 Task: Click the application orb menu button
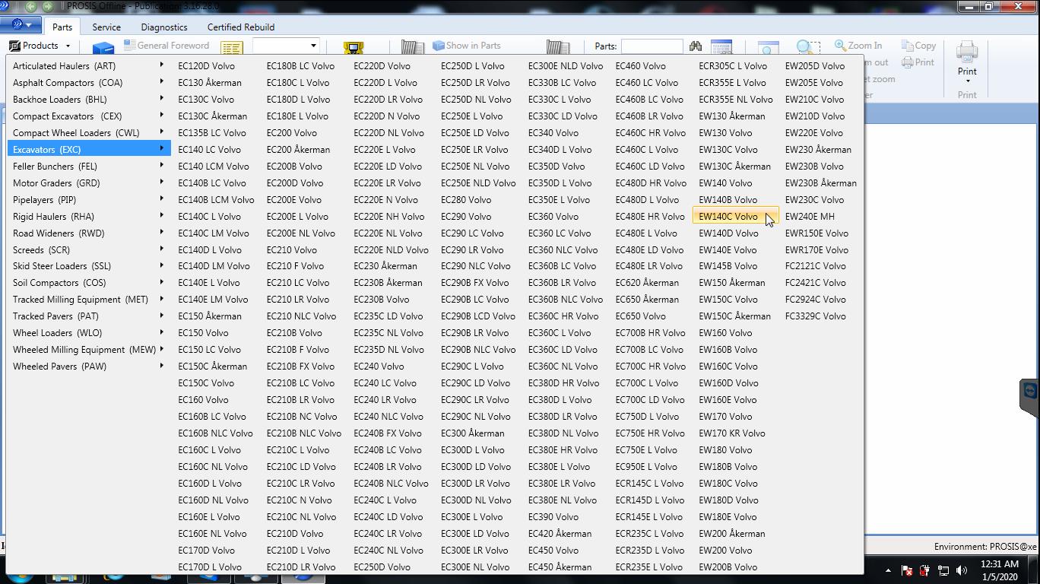(22, 24)
